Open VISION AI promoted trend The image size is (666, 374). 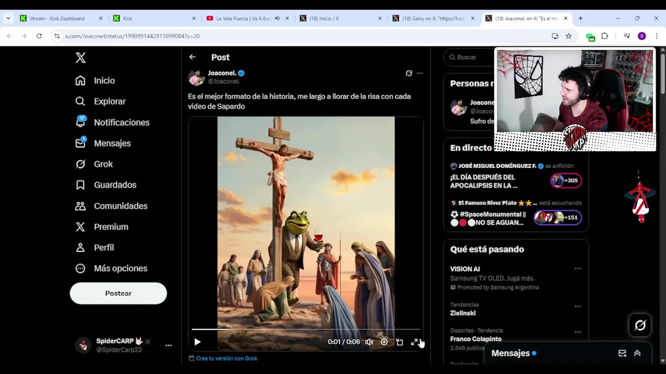tap(465, 269)
